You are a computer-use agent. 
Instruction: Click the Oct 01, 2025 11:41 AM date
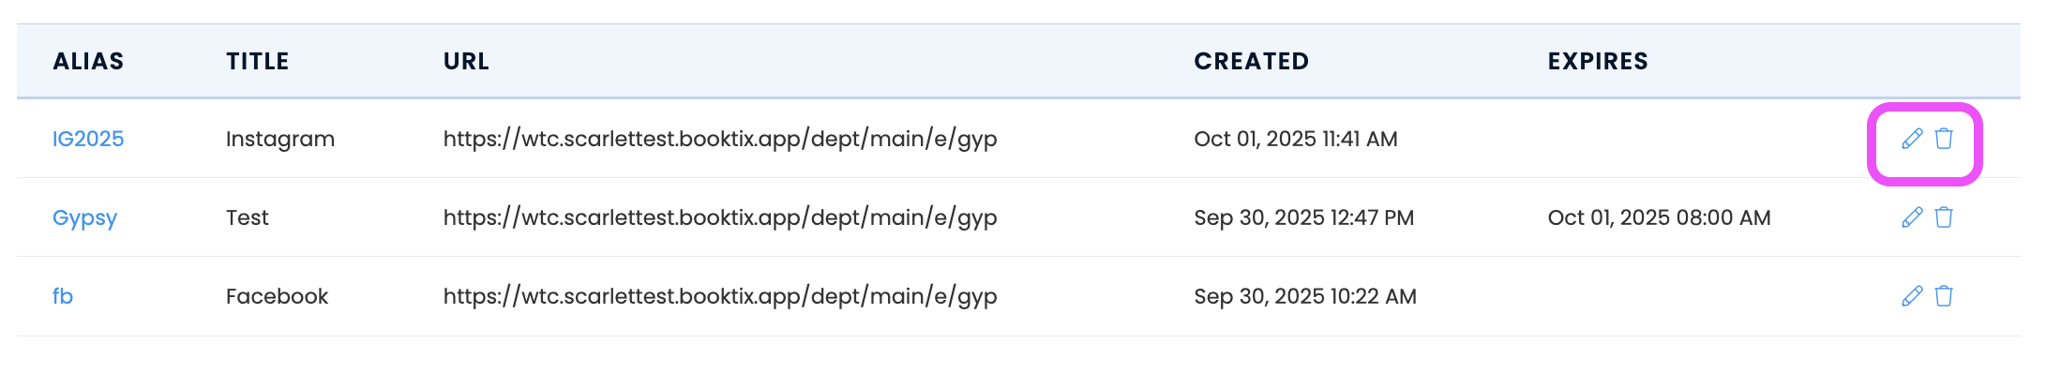click(1295, 139)
